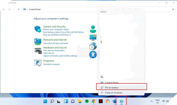This screenshot has height=105, width=177.
Task: Open Microsoft Word from the taskbar
Action: 114,101
